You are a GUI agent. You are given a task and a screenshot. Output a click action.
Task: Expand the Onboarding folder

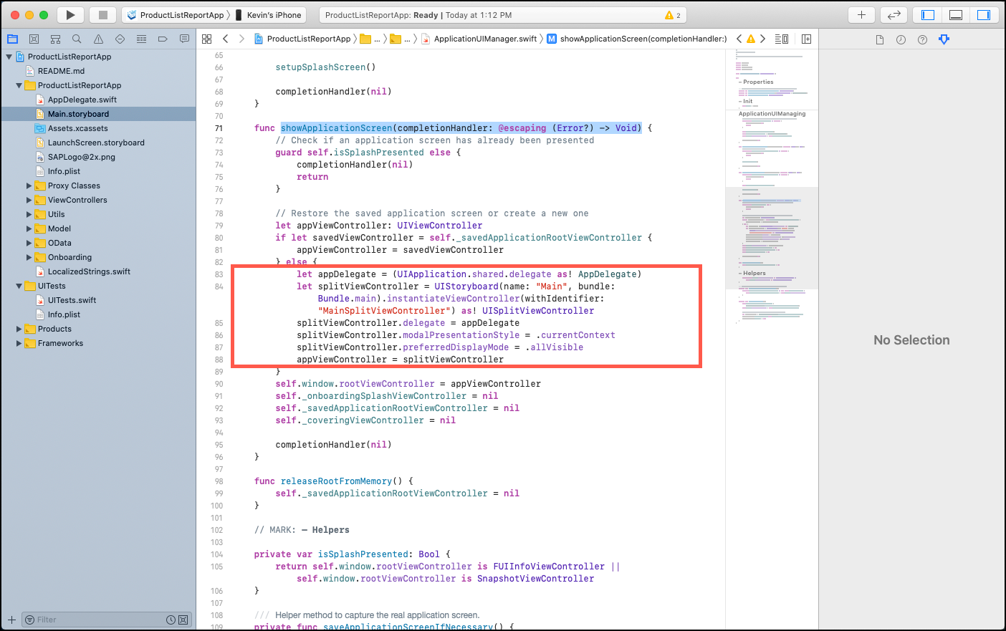point(29,257)
